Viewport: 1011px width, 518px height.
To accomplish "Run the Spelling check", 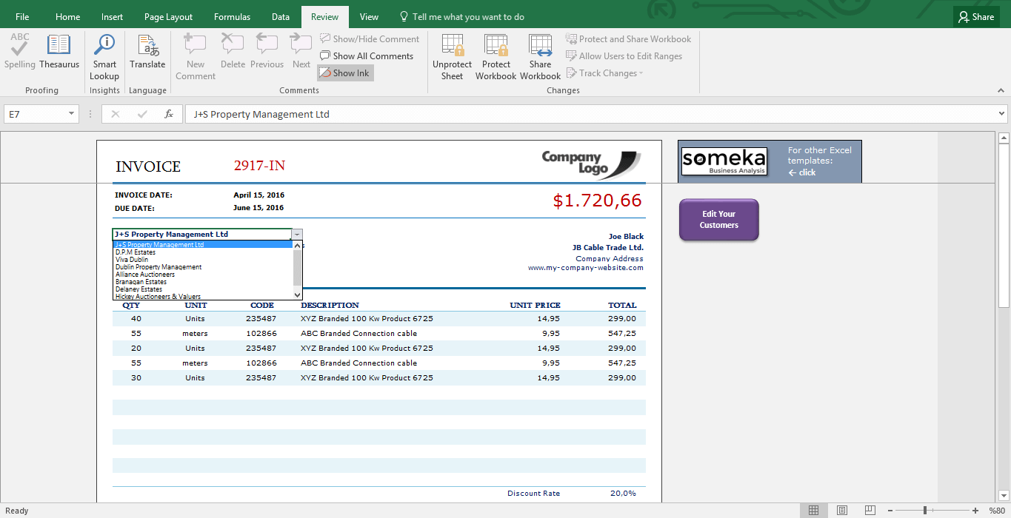I will click(x=20, y=51).
